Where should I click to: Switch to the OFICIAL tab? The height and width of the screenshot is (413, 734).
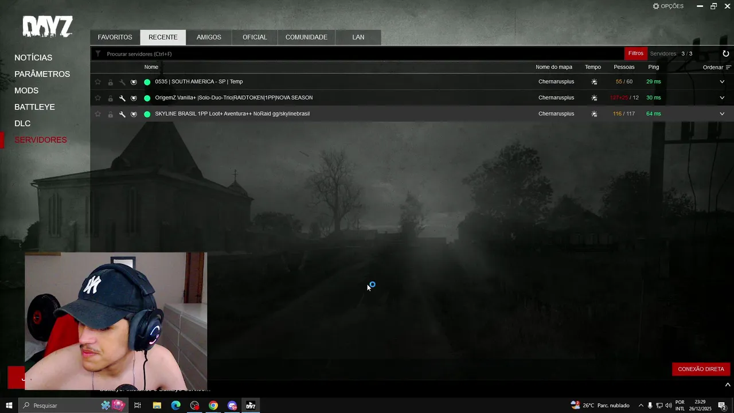pos(255,37)
